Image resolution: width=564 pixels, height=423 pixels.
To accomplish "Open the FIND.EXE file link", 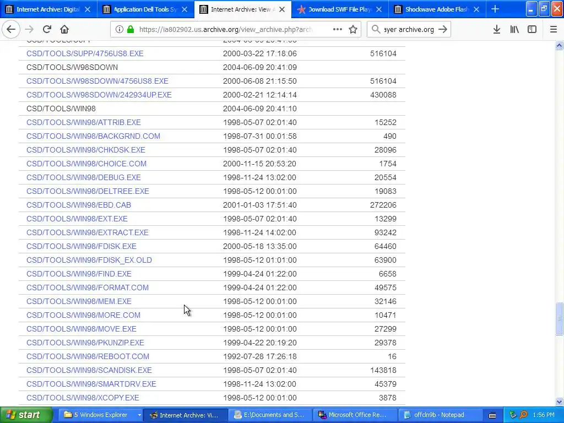I will click(79, 274).
